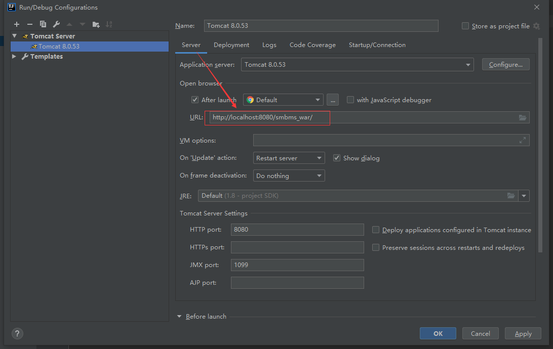Close the Run/Debug Configurations dialog

[x=537, y=7]
